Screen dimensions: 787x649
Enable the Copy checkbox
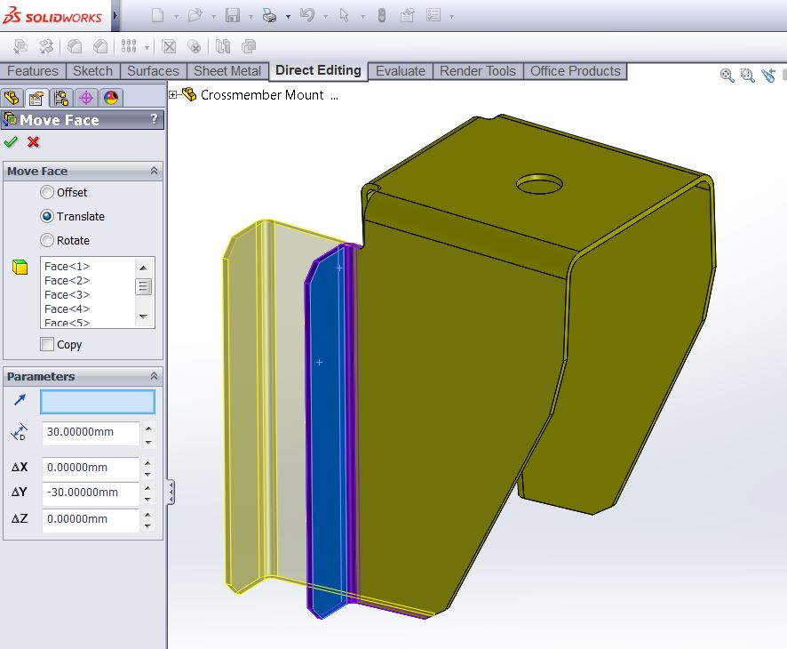coord(47,344)
